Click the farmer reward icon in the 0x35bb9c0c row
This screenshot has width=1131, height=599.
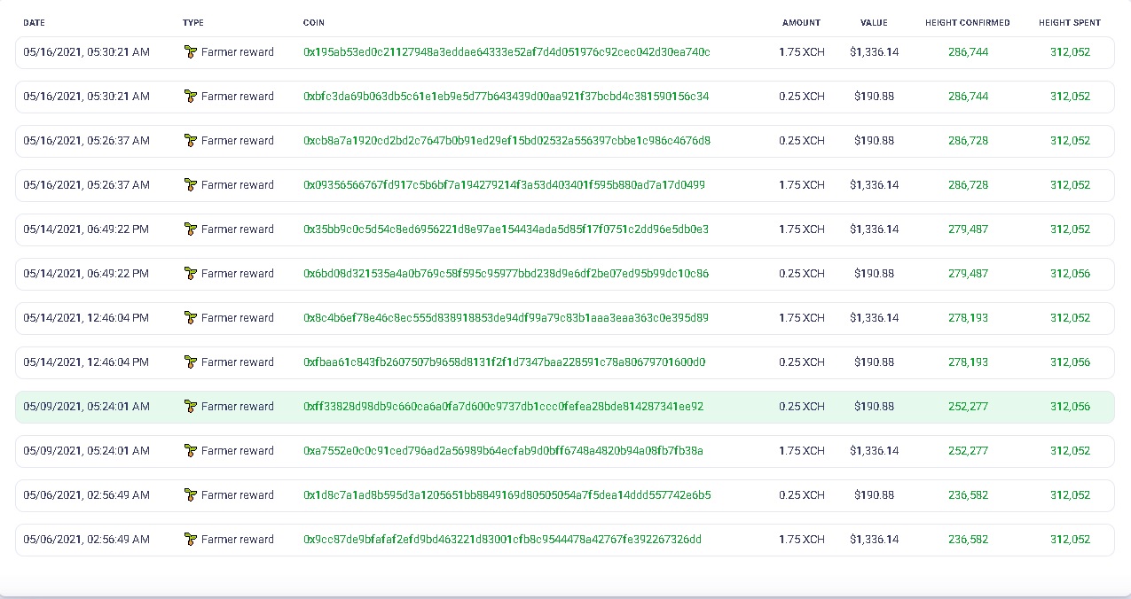pos(190,229)
